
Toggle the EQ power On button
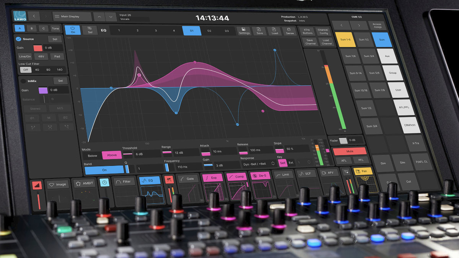(73, 30)
